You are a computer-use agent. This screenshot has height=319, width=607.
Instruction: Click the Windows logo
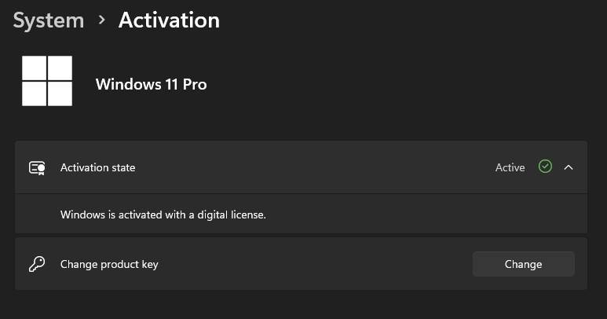pos(47,81)
